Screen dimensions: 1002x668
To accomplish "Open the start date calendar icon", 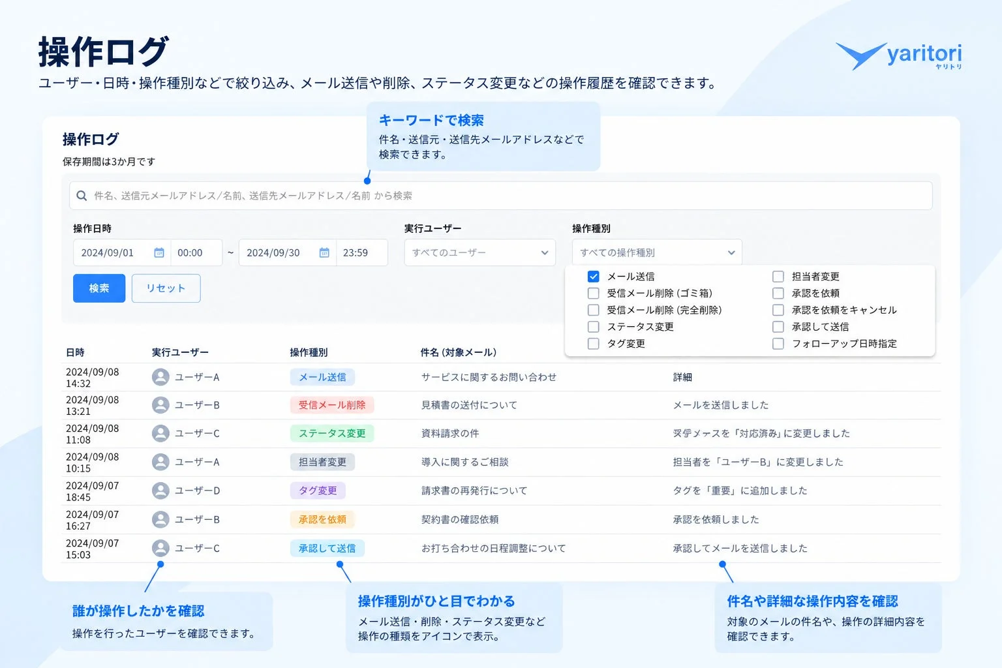I will pos(159,252).
